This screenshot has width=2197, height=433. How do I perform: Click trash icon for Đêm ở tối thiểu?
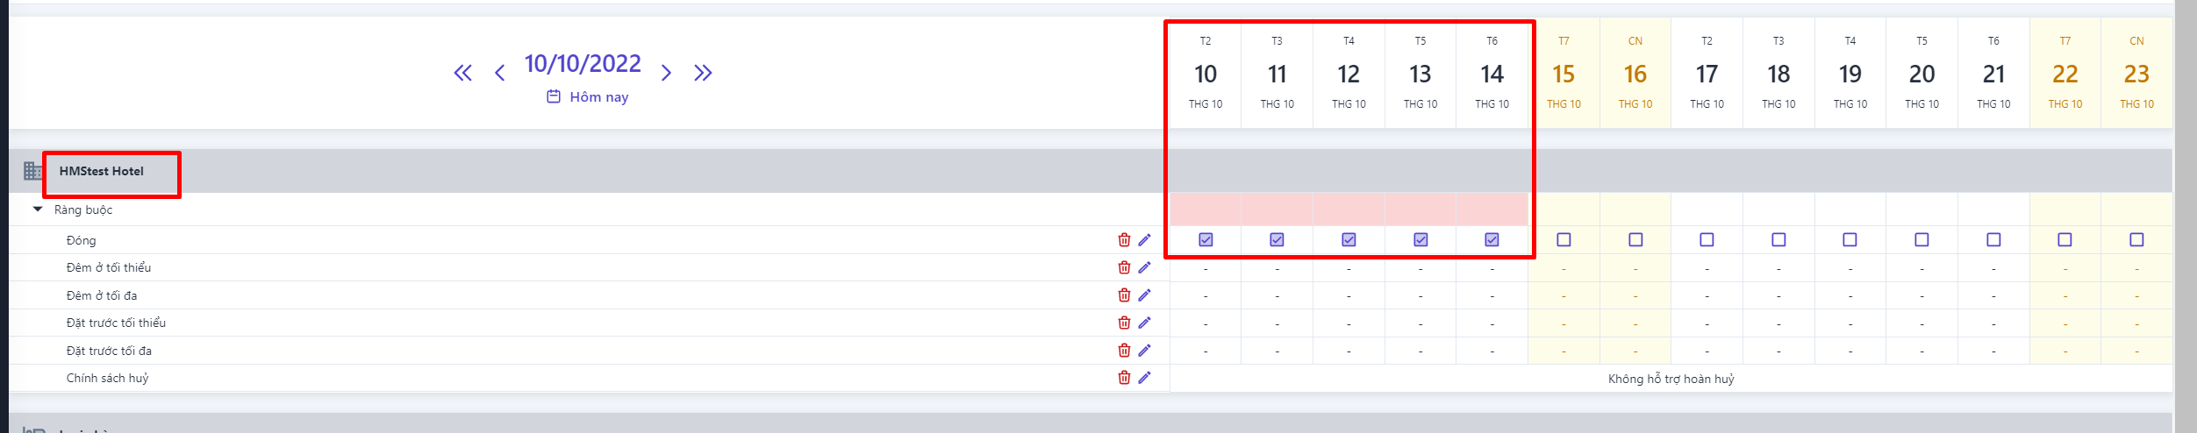1124,267
